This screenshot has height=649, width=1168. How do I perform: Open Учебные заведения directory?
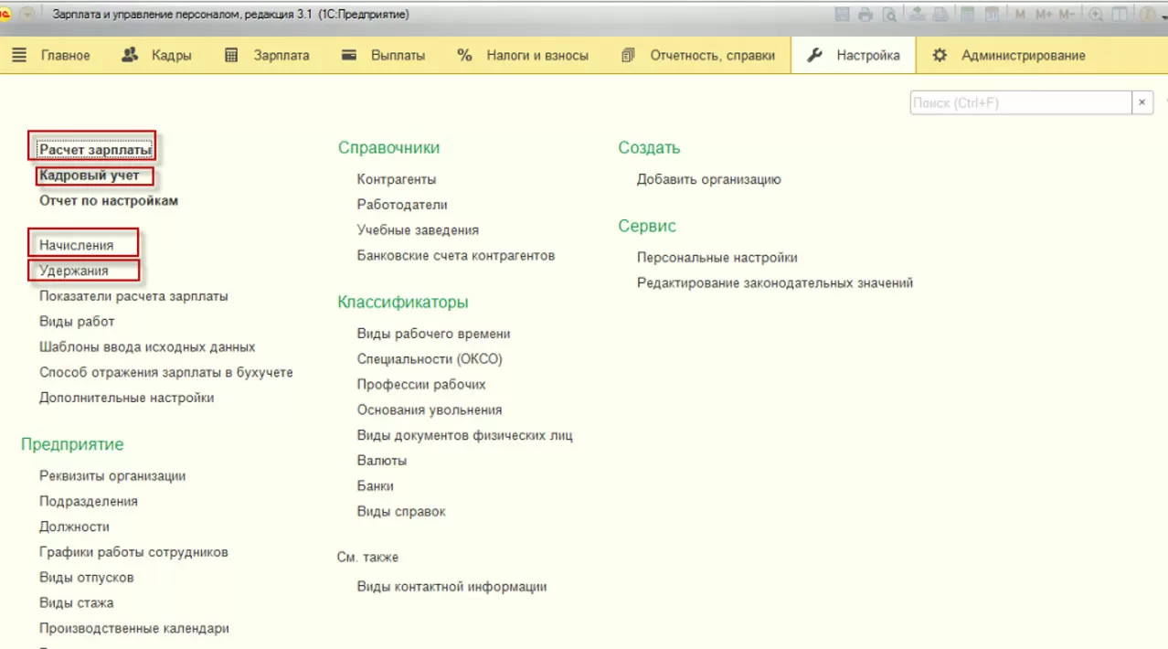click(x=418, y=230)
